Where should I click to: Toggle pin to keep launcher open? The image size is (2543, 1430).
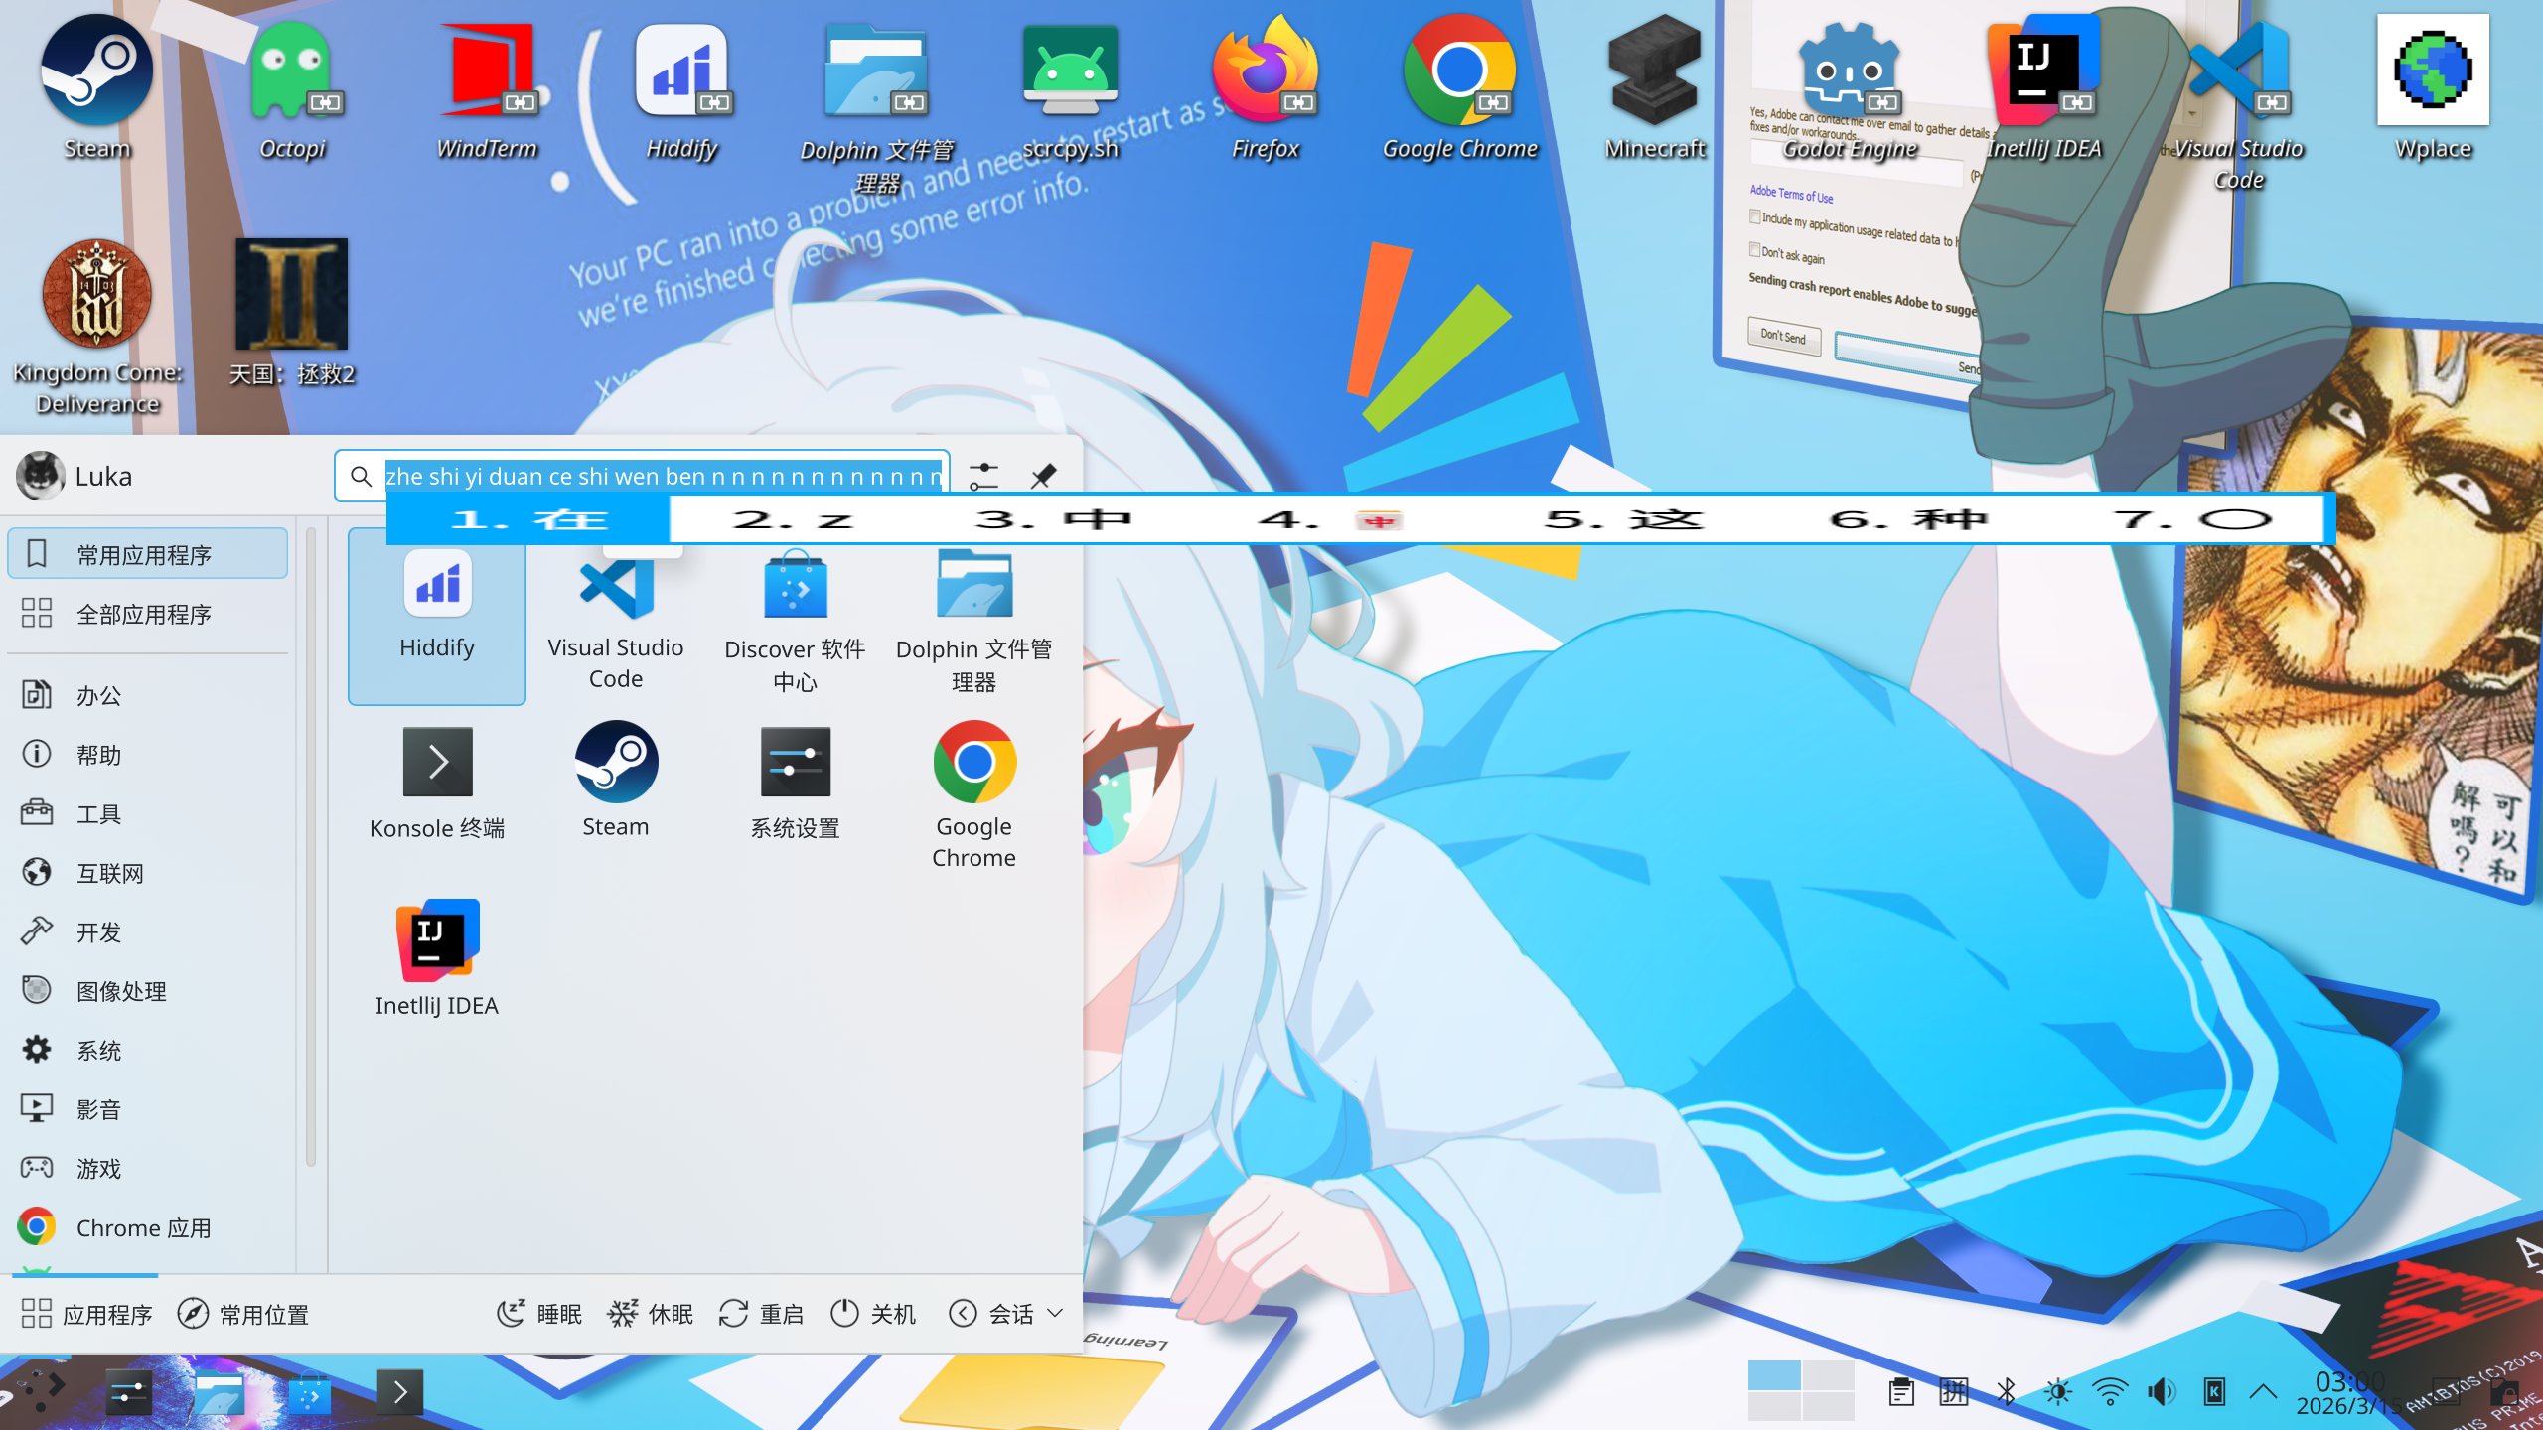1043,476
